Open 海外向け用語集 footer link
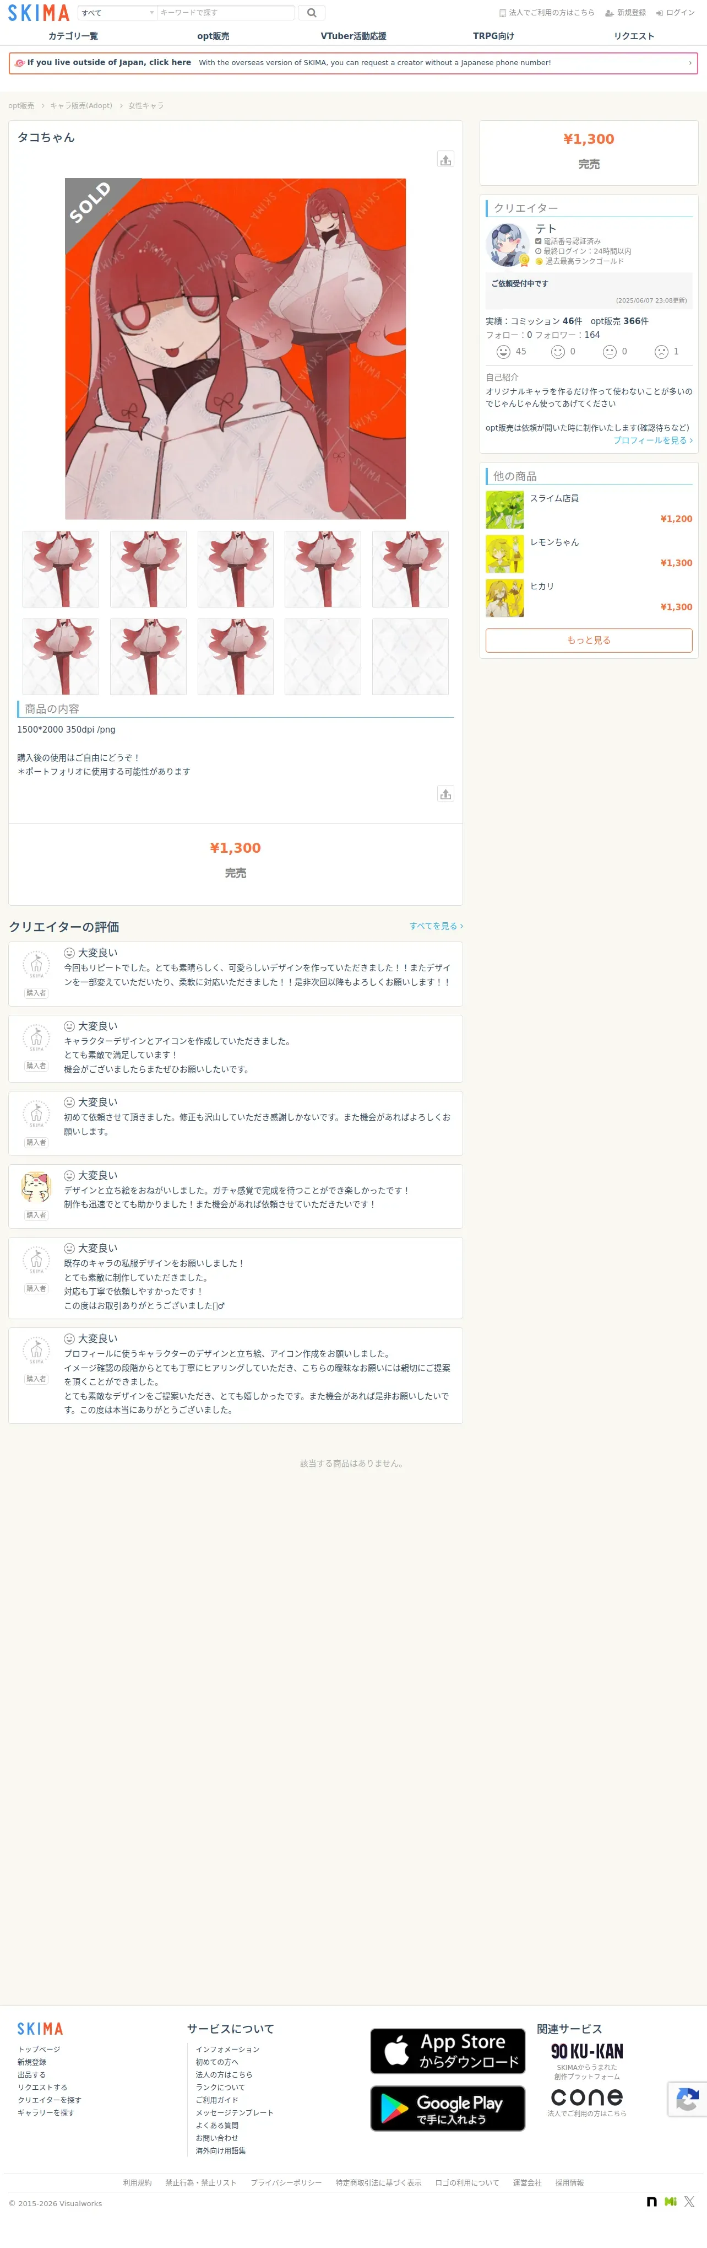 click(221, 2151)
